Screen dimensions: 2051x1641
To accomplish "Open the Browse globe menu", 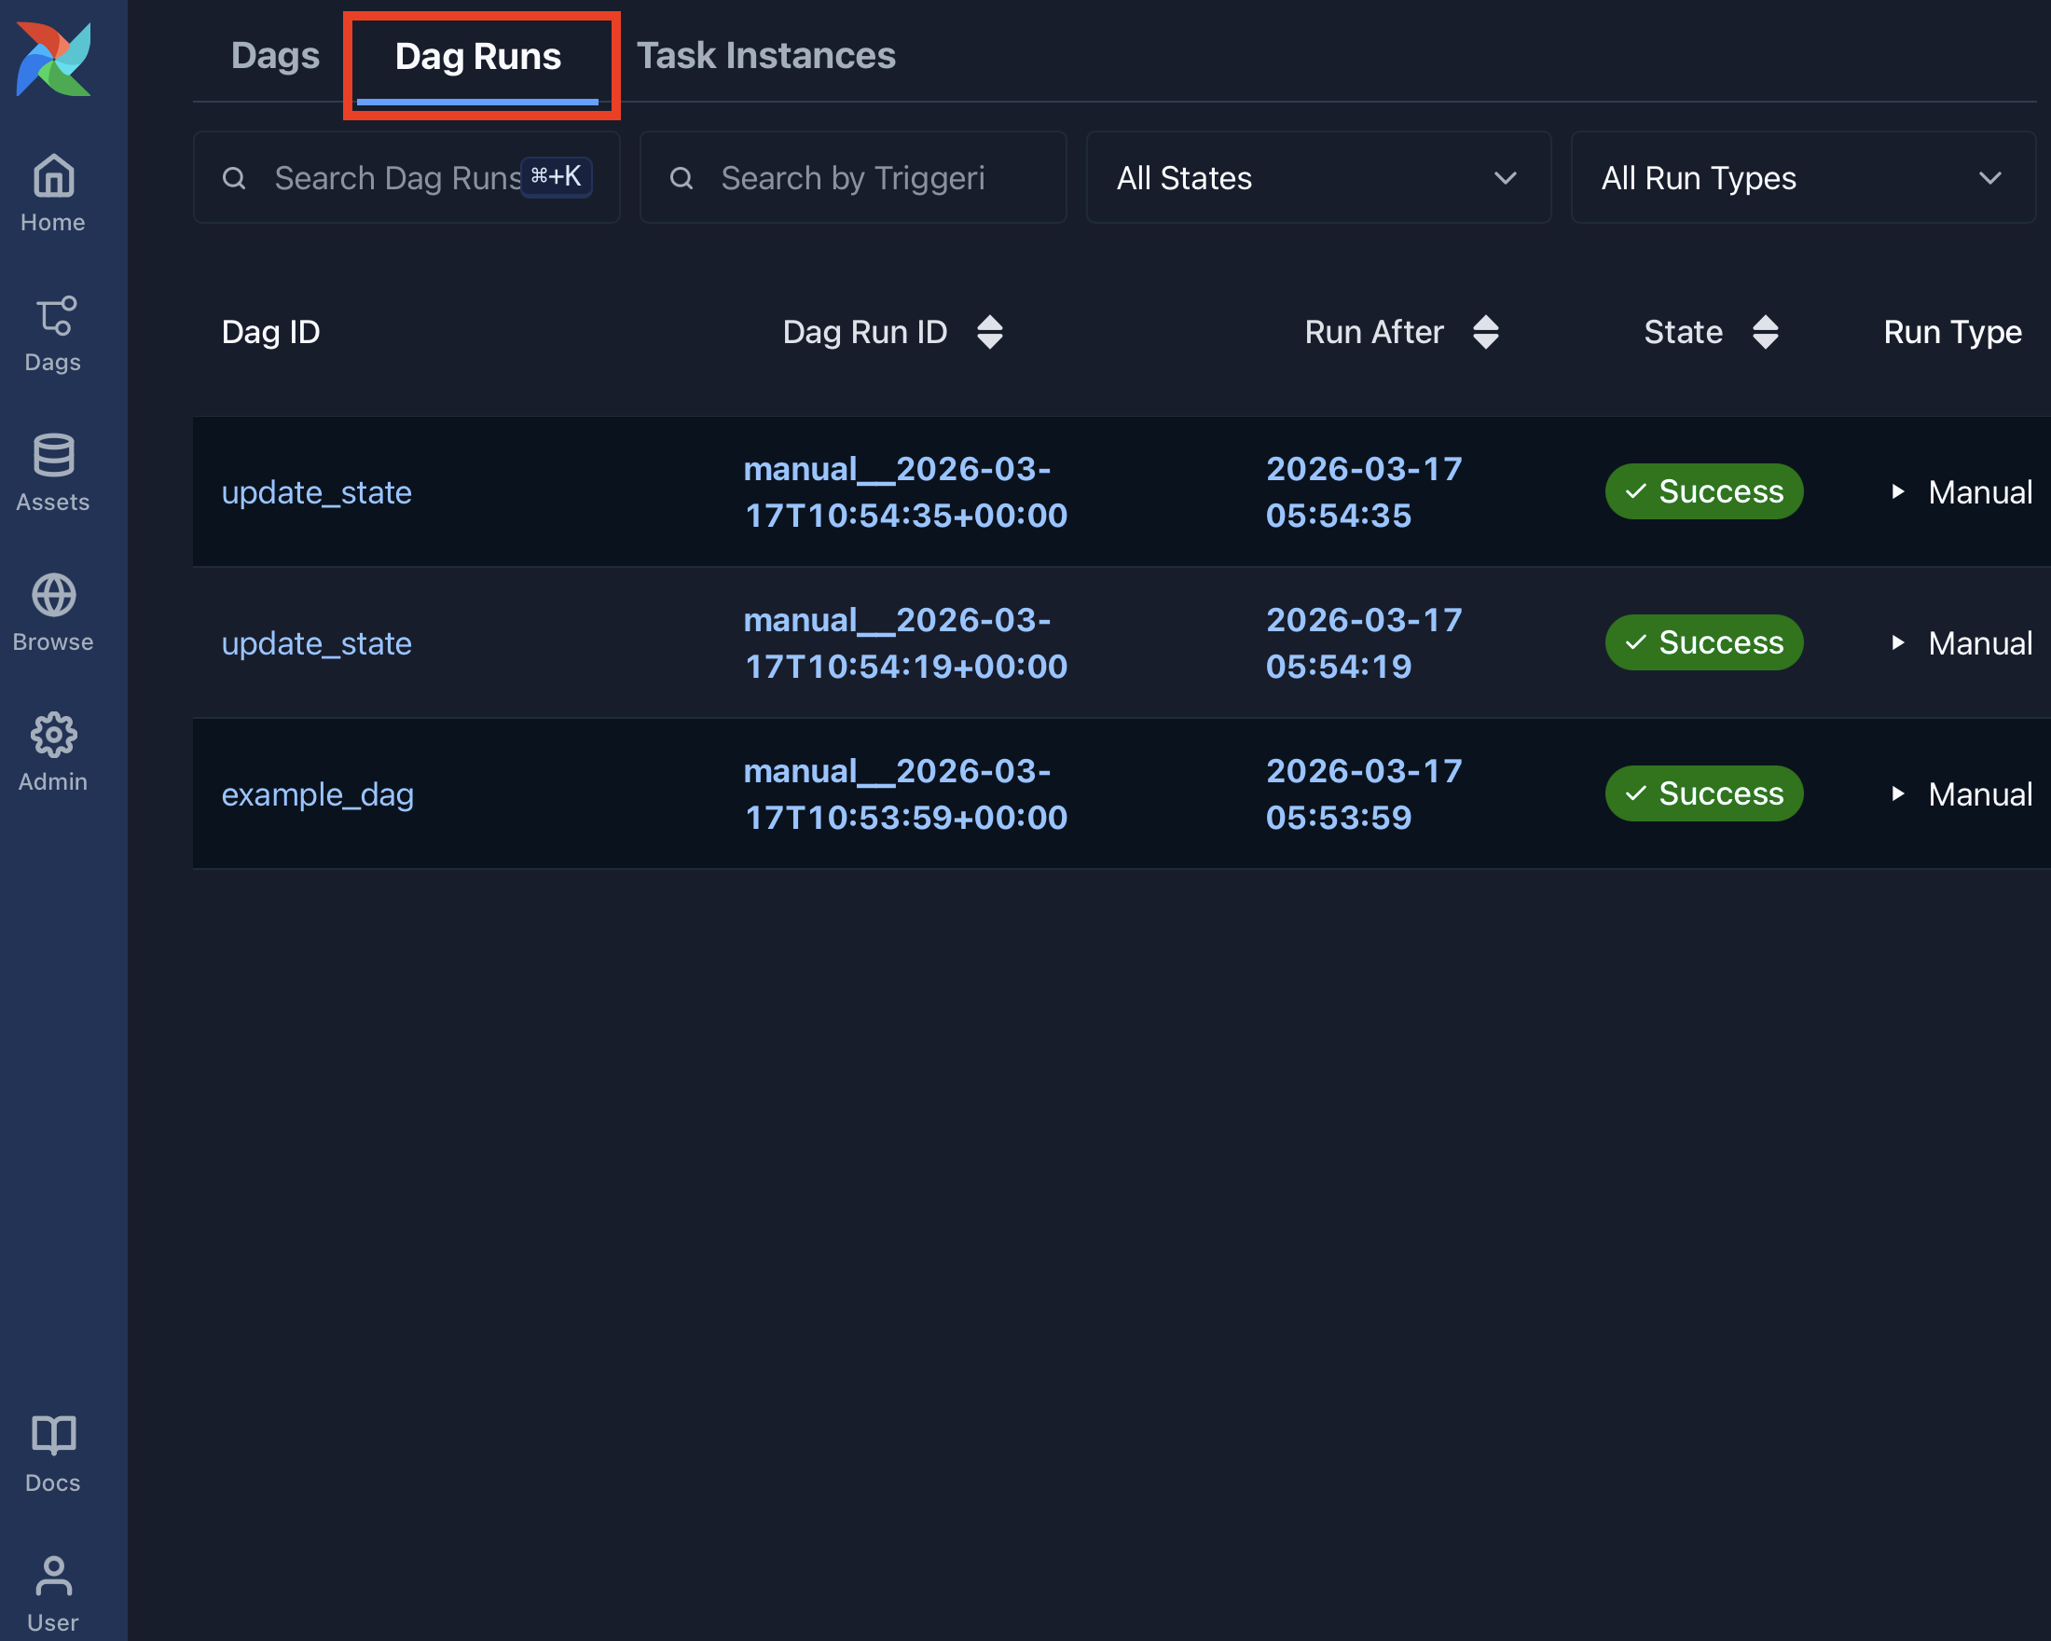I will click(53, 613).
